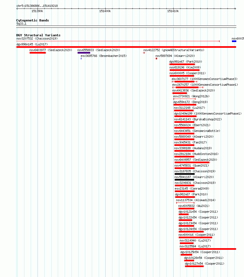This screenshot has height=277, width=244.
Task: Open the nsv3206431 (Chaisson2019) label
Action: coord(195,183)
